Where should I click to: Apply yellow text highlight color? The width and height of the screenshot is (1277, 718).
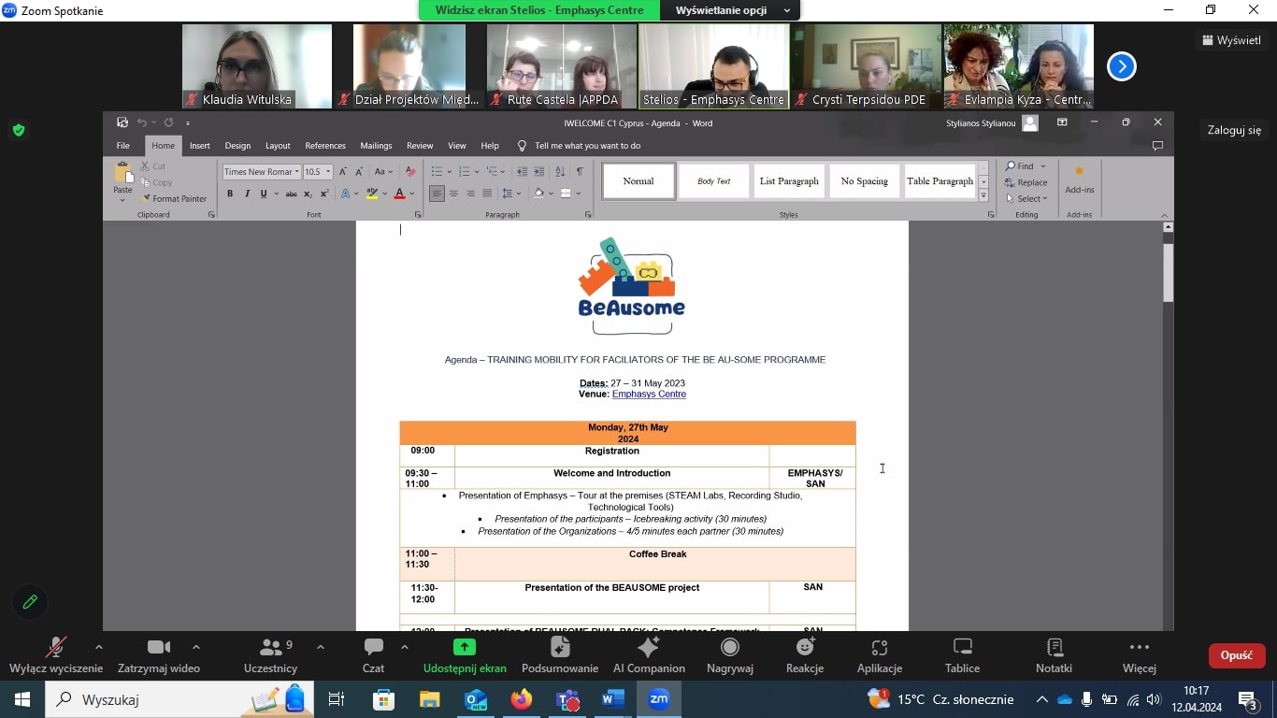[372, 194]
